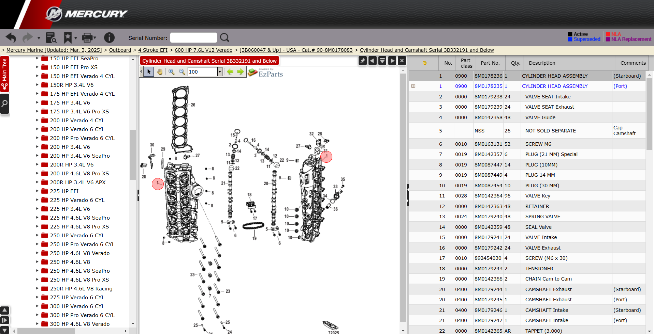Click the bookmark star icon
The width and height of the screenshot is (654, 334).
click(68, 38)
